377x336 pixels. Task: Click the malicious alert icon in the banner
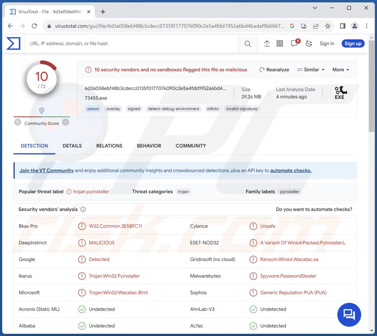tap(88, 70)
